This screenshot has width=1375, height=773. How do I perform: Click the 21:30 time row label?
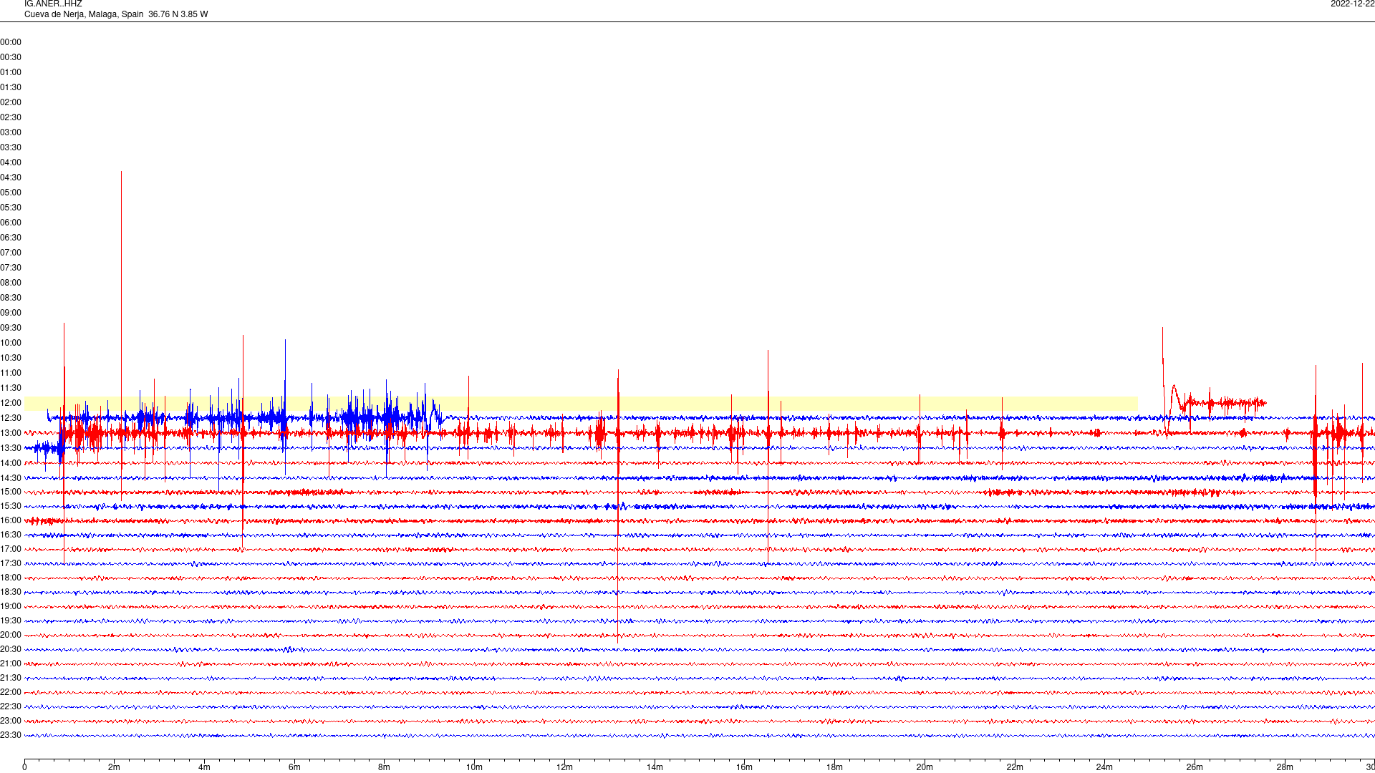click(11, 678)
